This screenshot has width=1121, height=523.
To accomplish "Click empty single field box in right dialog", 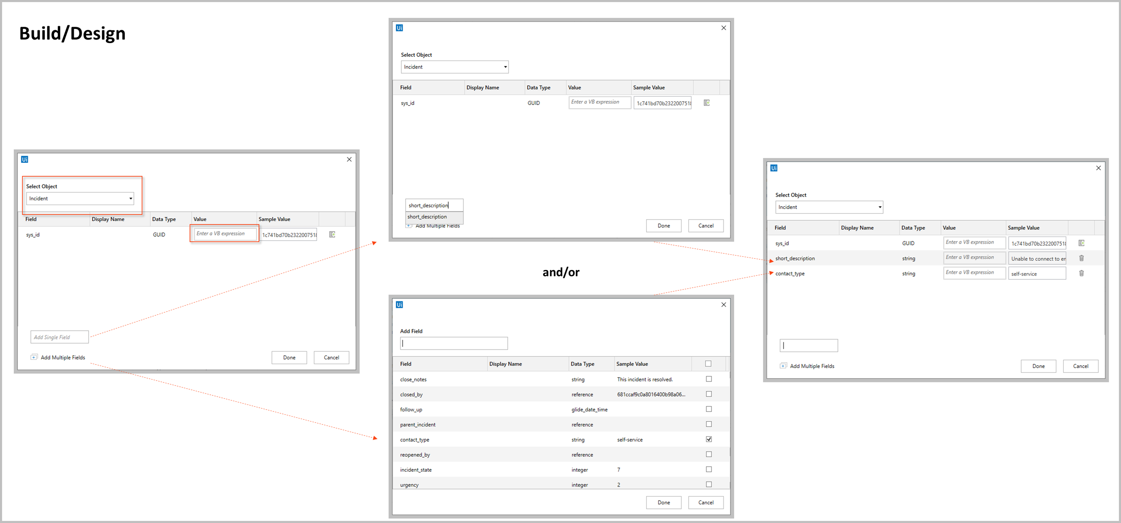I will point(809,346).
